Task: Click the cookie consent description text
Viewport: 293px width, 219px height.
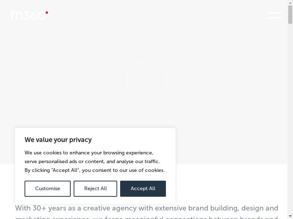Action: [94, 161]
